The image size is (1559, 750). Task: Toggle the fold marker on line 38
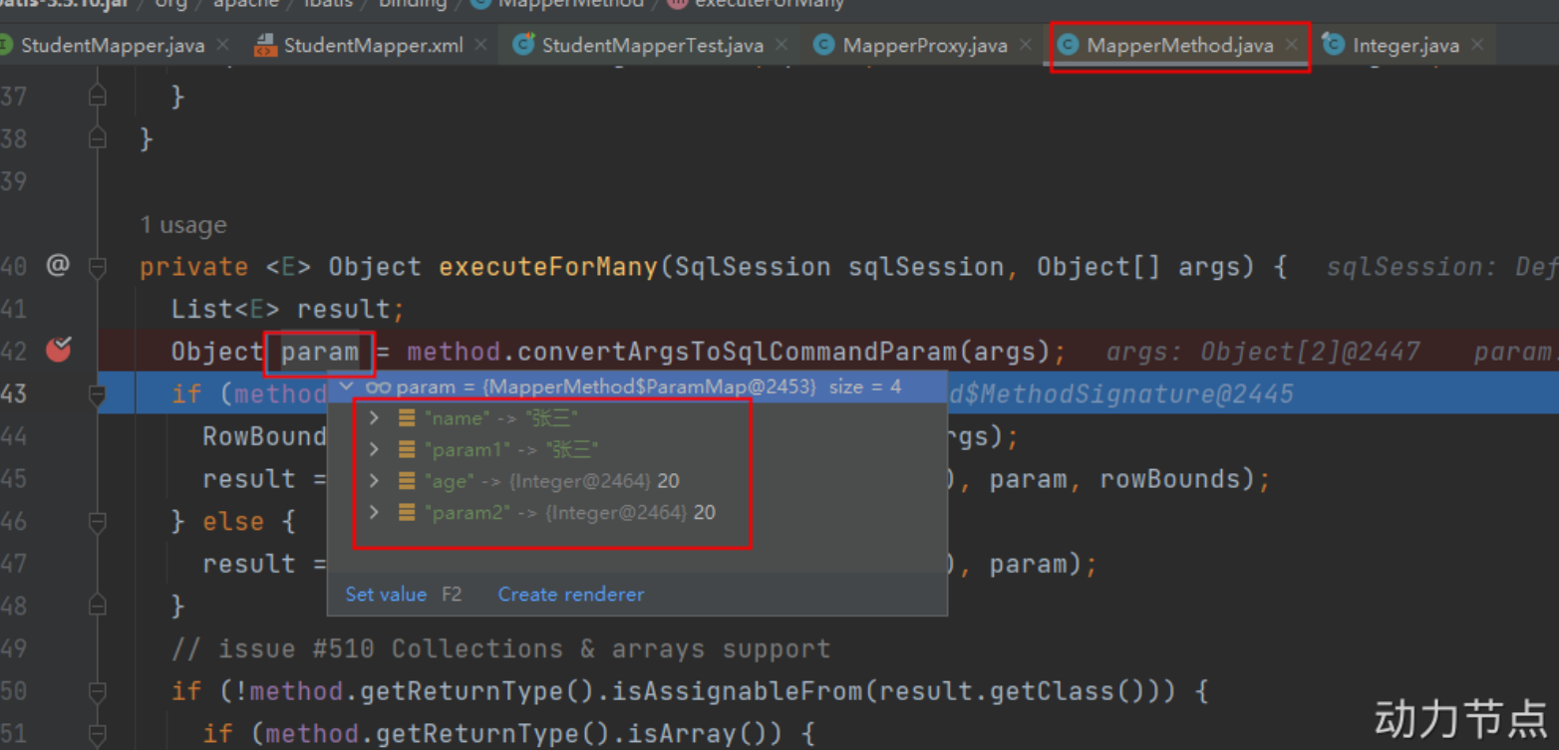click(97, 138)
